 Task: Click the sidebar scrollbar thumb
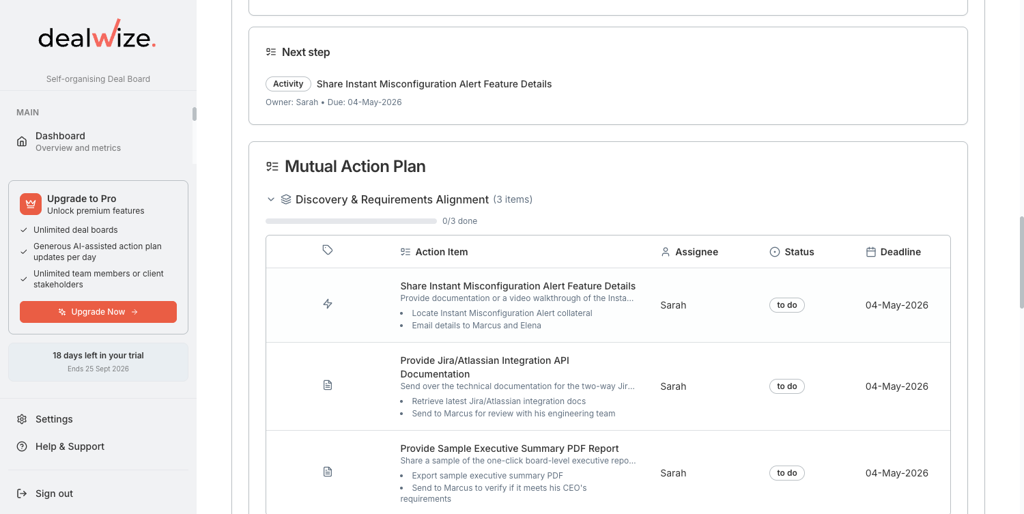(x=195, y=114)
